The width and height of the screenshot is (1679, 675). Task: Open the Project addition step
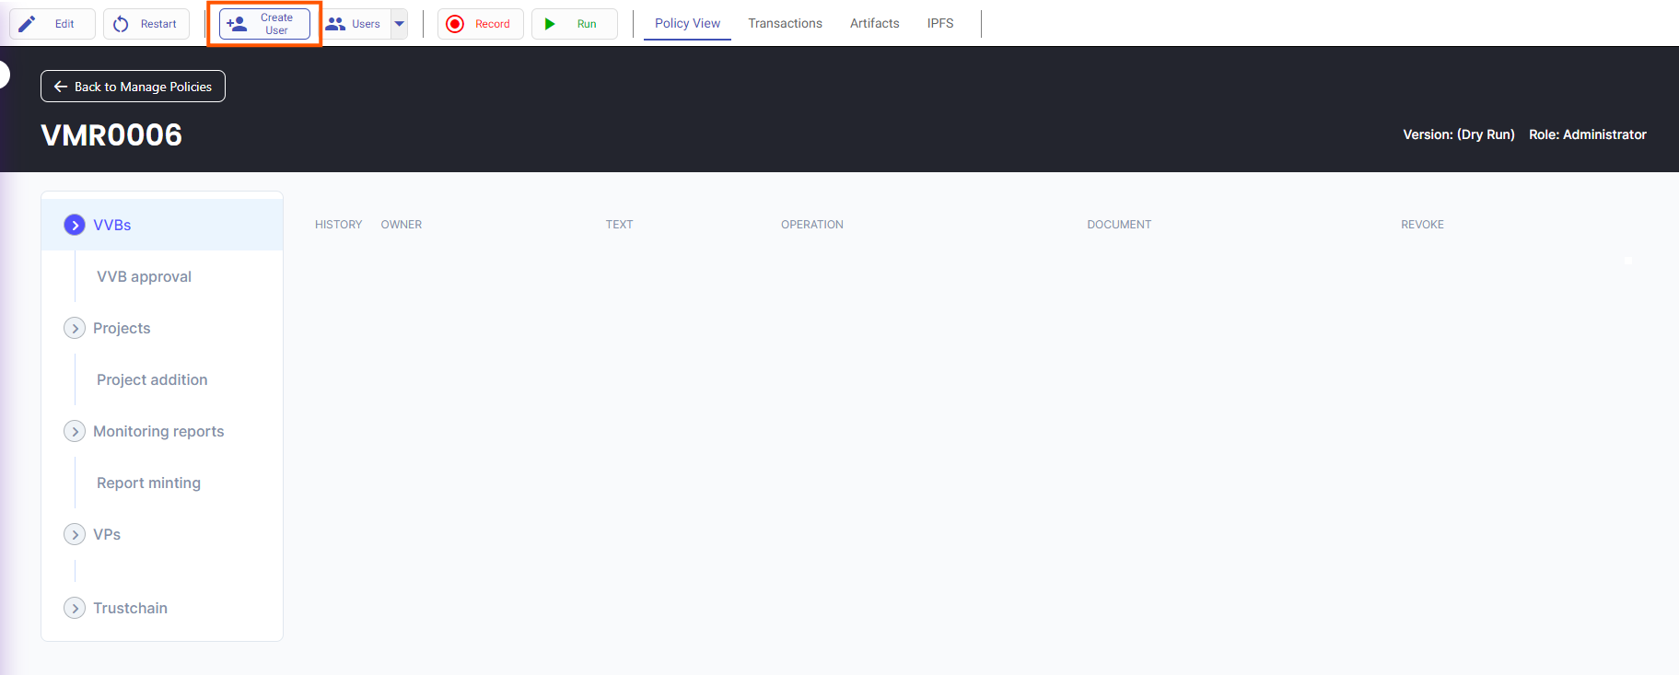pyautogui.click(x=152, y=379)
